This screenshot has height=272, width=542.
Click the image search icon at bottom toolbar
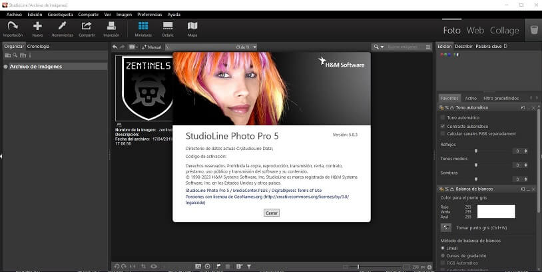coord(198,267)
